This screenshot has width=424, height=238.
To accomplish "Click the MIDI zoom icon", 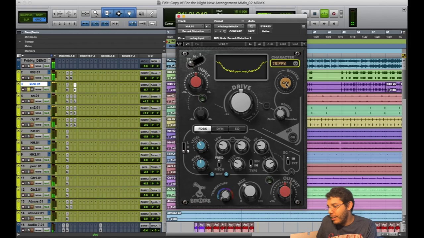I will click(x=69, y=14).
